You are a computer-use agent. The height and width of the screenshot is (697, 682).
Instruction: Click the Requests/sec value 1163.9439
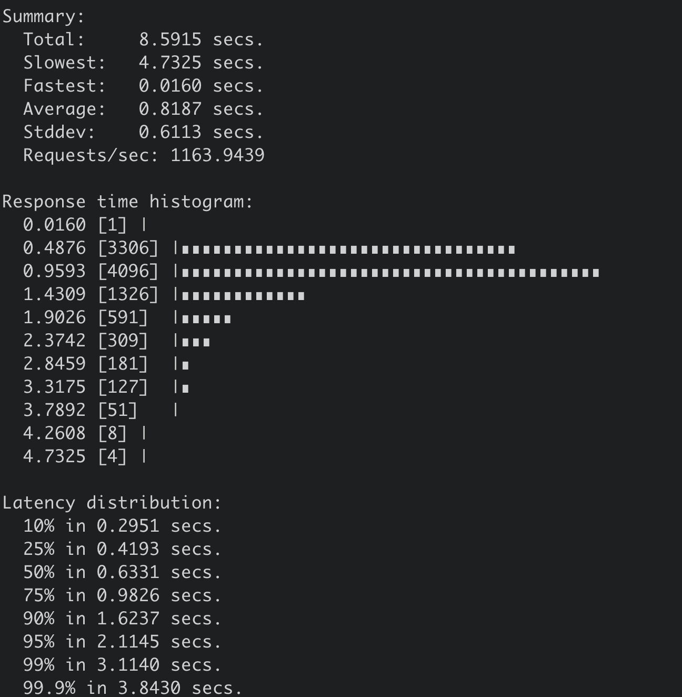point(217,155)
